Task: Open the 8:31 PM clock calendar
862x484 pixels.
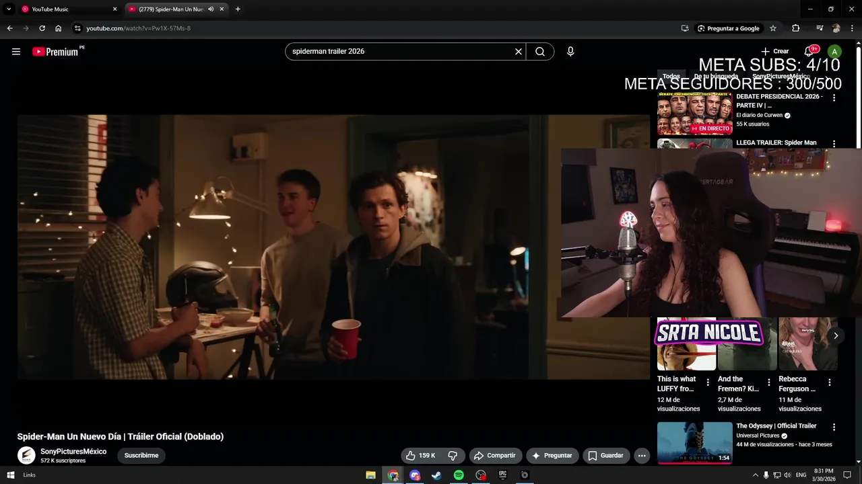Action: 824,475
